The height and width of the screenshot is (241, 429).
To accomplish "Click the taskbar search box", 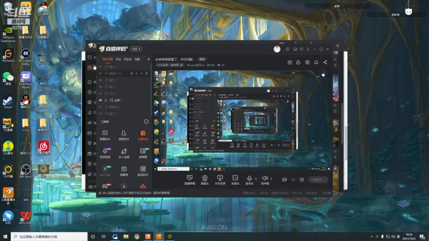I will point(49,236).
